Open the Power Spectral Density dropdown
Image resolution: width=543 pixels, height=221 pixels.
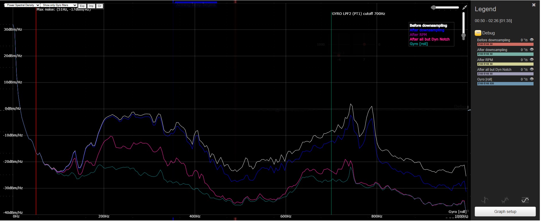click(x=22, y=5)
